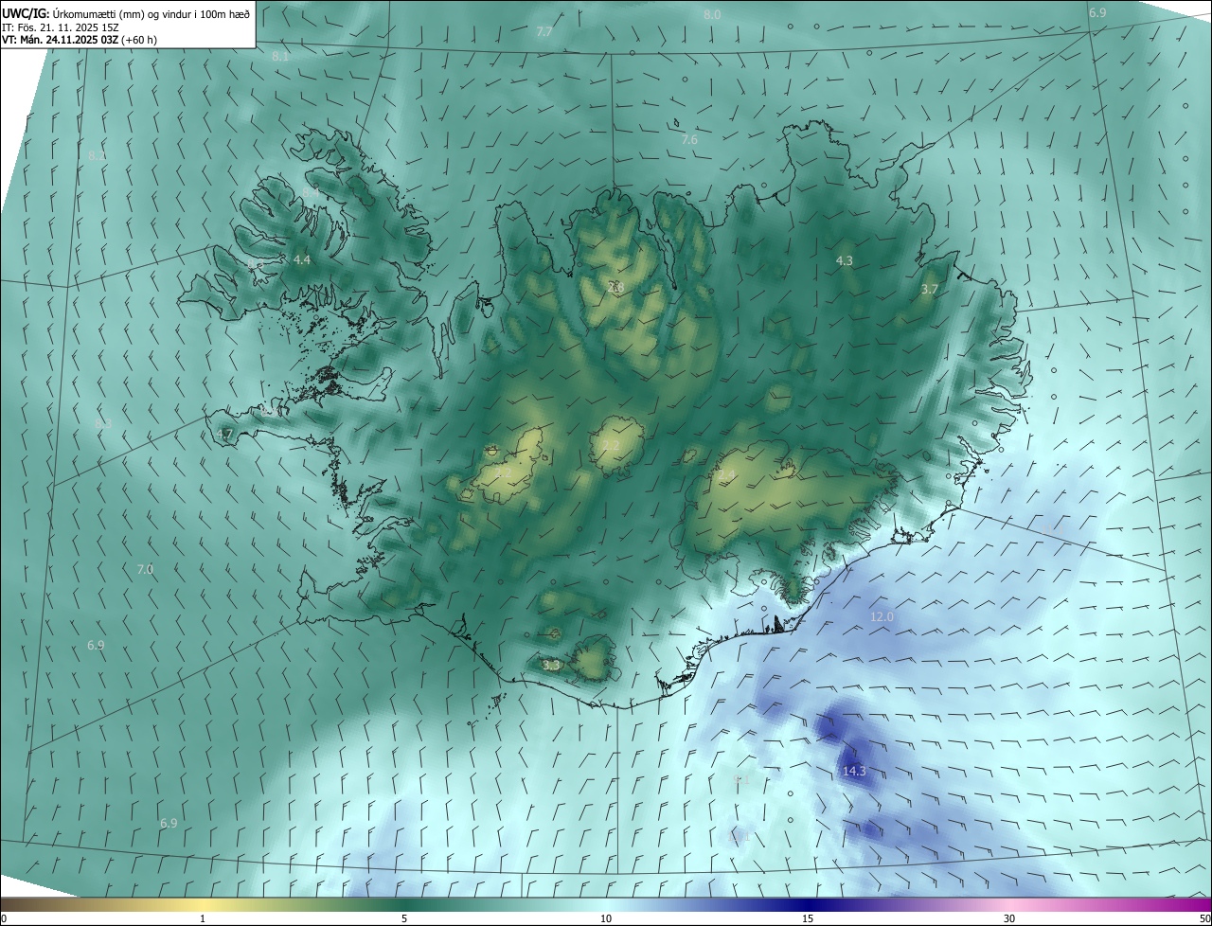1212x926 pixels.
Task: Click the "10" tick label on the colour scale
Action: (606, 918)
